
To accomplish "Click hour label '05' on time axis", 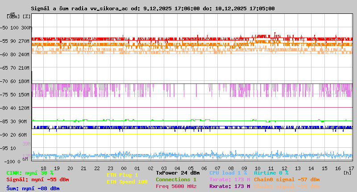I will 191,168.
